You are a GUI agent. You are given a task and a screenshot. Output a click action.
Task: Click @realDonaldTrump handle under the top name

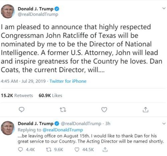38,14
